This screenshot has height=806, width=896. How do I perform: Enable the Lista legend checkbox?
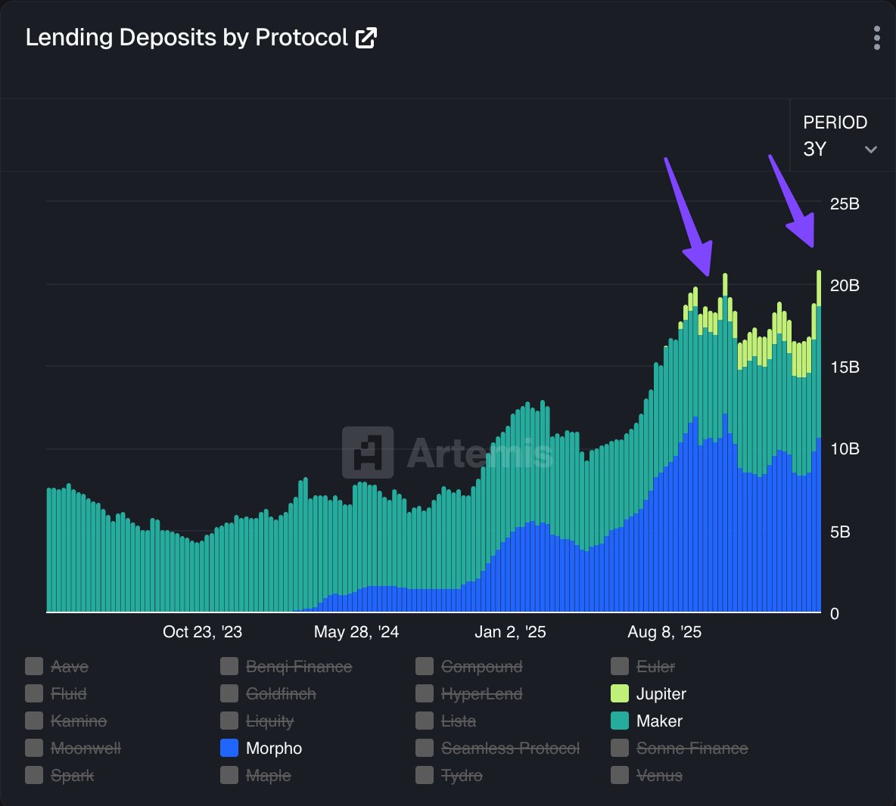[425, 721]
